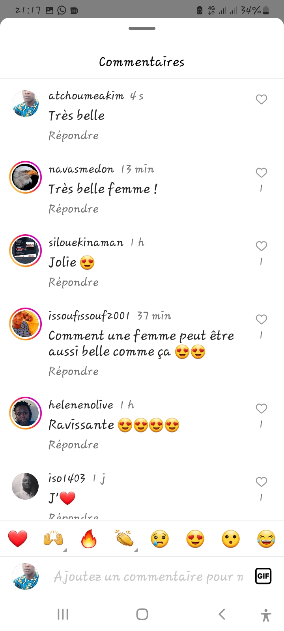This screenshot has height=631, width=284.
Task: Tap the heart on helenenolive's comment
Action: click(x=262, y=409)
